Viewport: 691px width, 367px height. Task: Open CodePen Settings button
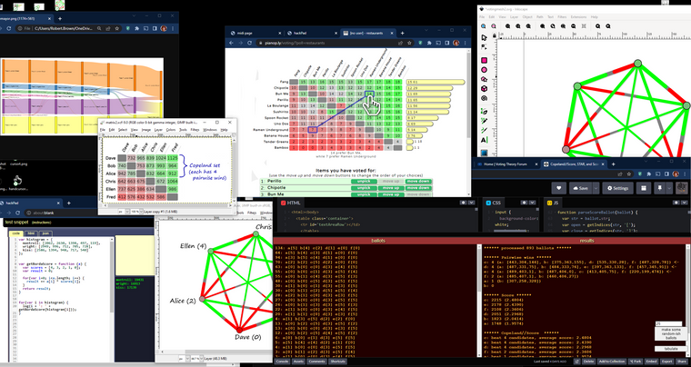[618, 188]
